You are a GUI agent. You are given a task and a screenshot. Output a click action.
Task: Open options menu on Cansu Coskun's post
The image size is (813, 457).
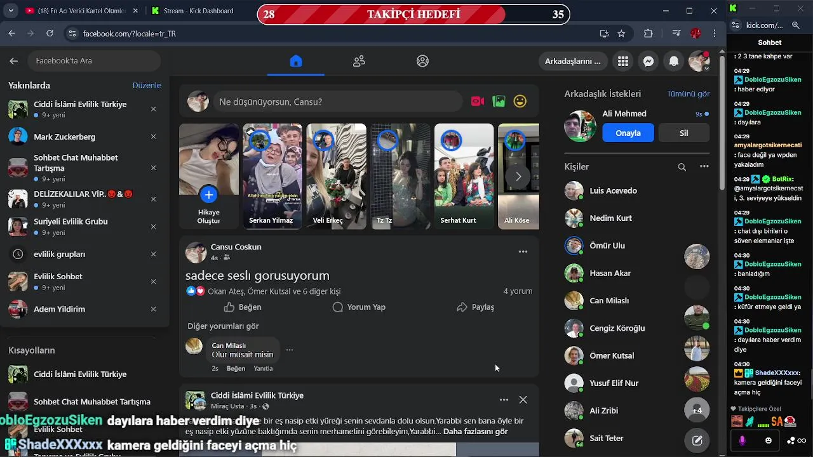click(523, 251)
